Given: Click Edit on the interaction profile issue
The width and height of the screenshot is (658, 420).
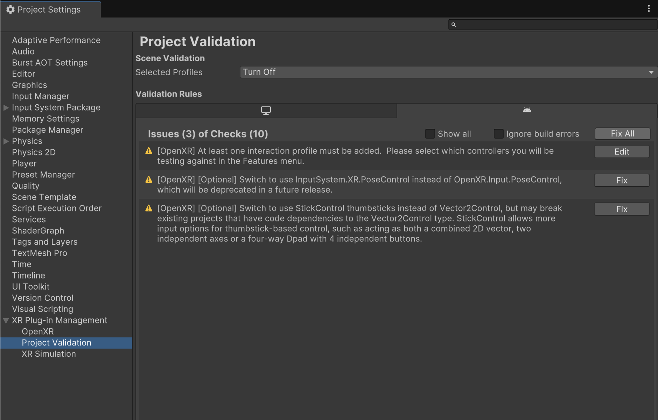Looking at the screenshot, I should [x=622, y=152].
